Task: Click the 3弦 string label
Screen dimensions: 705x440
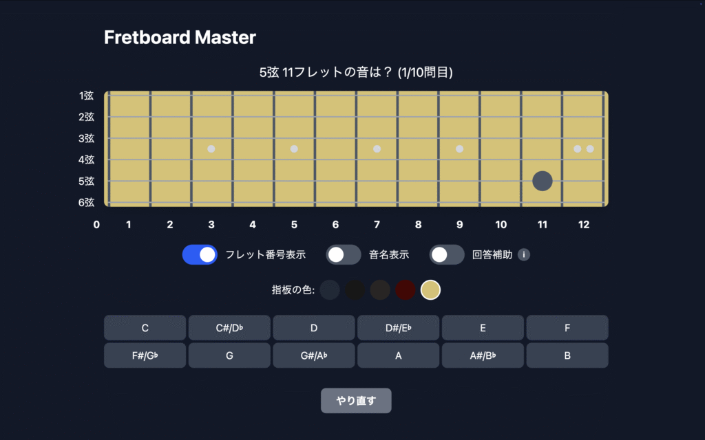Action: coord(86,138)
